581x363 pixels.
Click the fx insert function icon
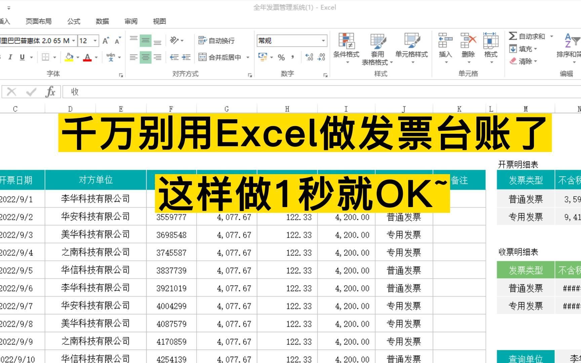click(x=50, y=91)
